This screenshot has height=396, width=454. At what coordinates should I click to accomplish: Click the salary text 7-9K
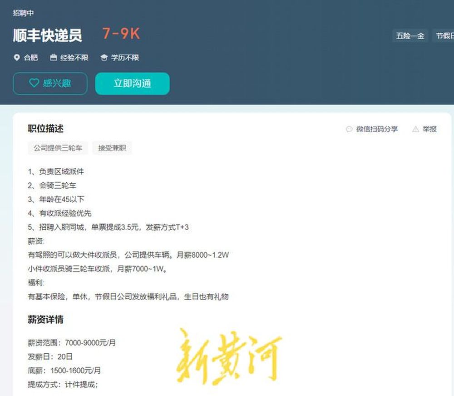click(x=121, y=34)
